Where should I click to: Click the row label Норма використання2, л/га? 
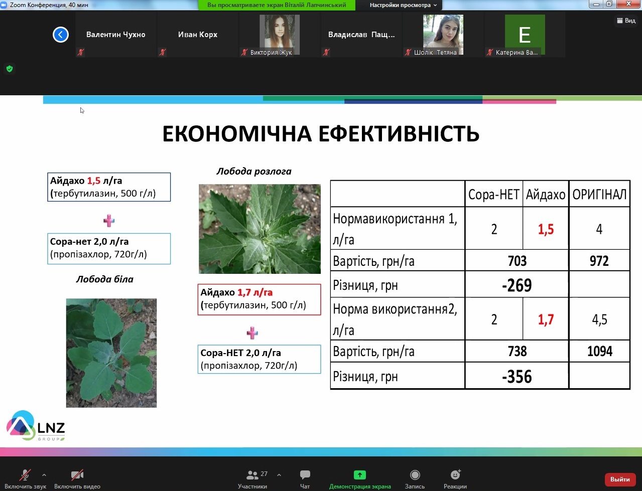coord(395,319)
